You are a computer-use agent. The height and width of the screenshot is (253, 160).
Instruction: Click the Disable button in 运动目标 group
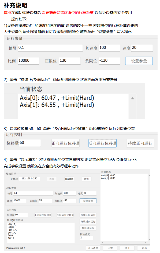click(x=69, y=179)
